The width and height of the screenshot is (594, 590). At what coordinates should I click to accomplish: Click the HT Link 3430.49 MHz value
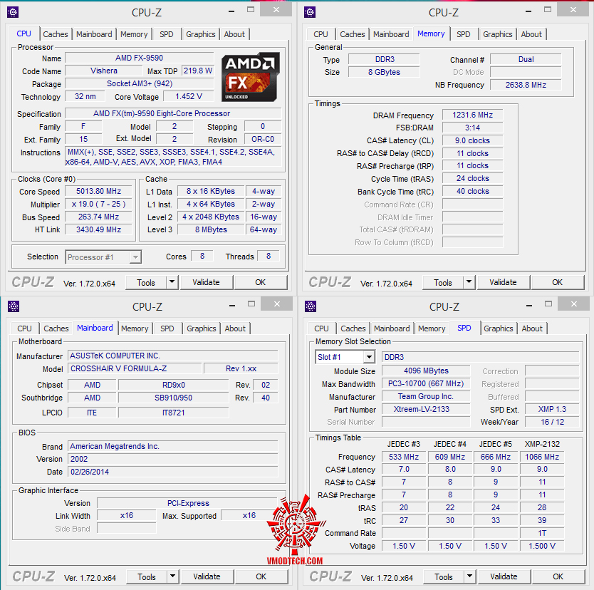pyautogui.click(x=98, y=229)
